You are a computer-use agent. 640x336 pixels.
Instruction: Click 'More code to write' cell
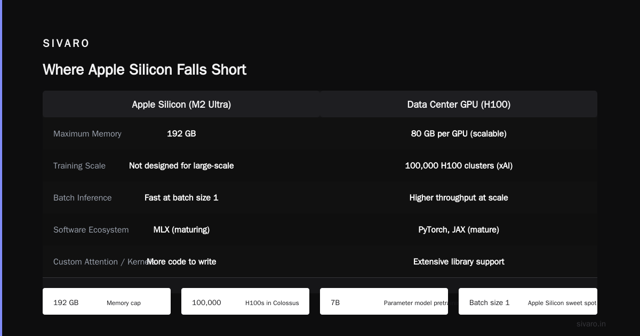pyautogui.click(x=181, y=262)
